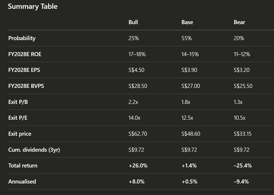Click the Base probability 55% cell

pos(187,38)
